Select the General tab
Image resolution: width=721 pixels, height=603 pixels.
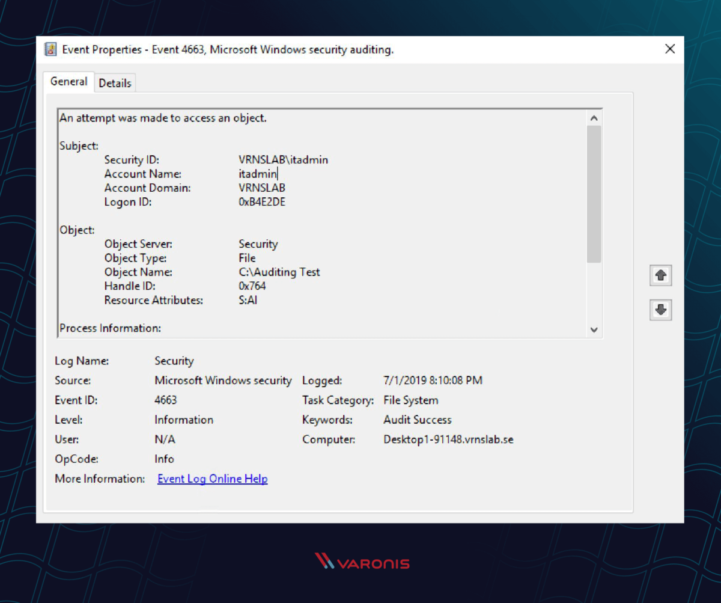pyautogui.click(x=68, y=81)
